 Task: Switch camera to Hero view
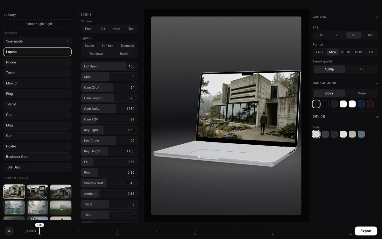coord(117,29)
